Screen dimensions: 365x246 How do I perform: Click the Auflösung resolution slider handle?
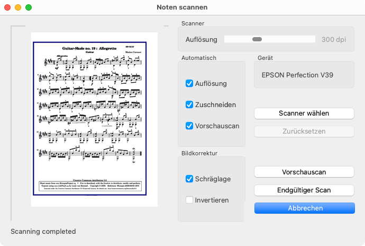[257, 39]
